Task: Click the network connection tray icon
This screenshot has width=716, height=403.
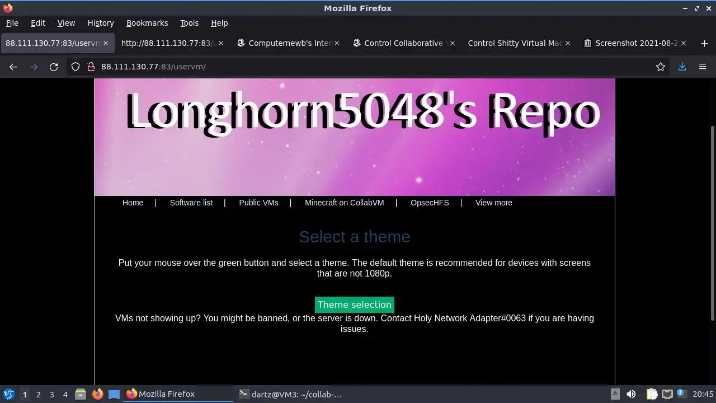Action: [667, 394]
